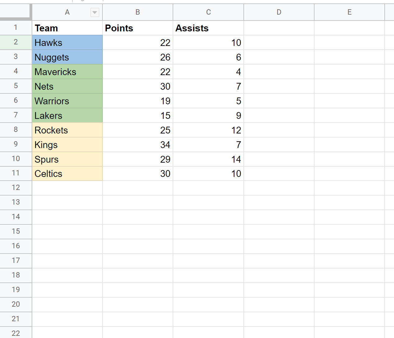Click the select-all corner box
394x338 pixels.
tap(16, 12)
